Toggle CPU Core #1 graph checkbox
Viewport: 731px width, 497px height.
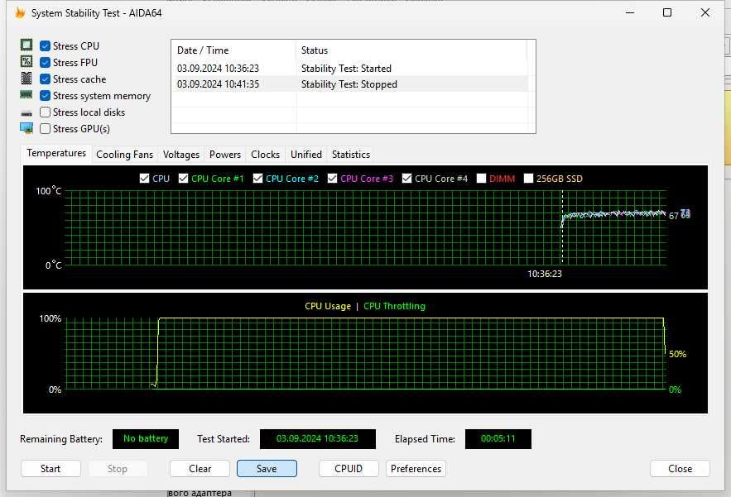183,179
